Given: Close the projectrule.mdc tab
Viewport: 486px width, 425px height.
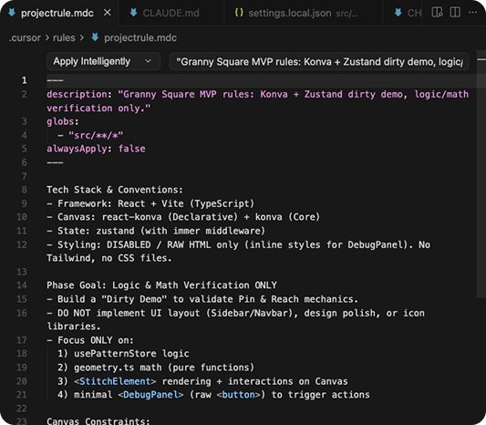Looking at the screenshot, I should pos(108,13).
